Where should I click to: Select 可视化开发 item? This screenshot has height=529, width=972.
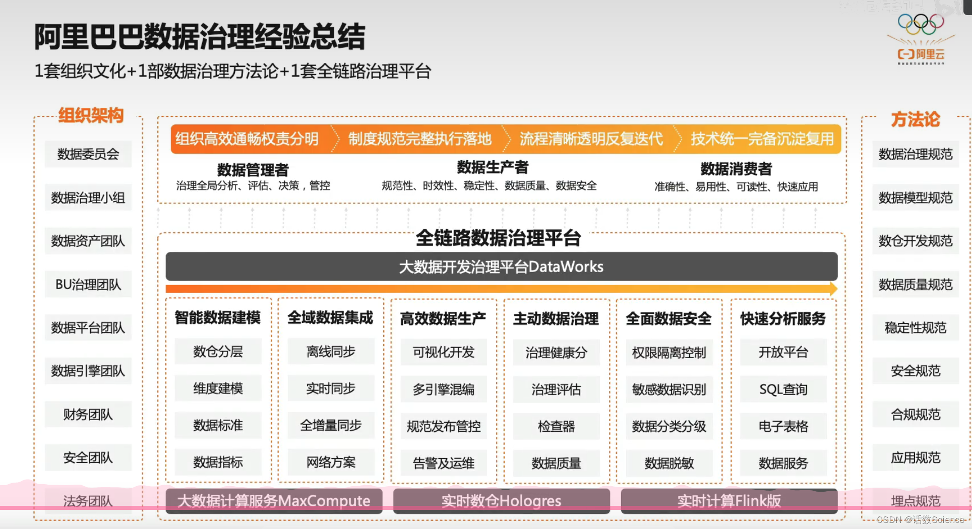pyautogui.click(x=444, y=352)
